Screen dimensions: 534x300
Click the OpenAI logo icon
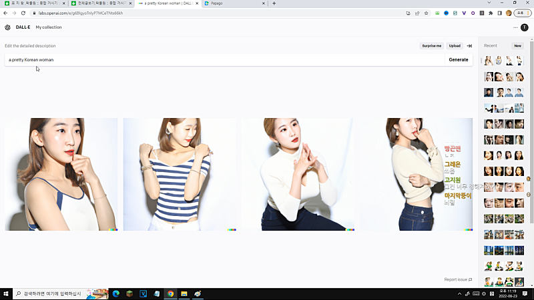tap(7, 27)
